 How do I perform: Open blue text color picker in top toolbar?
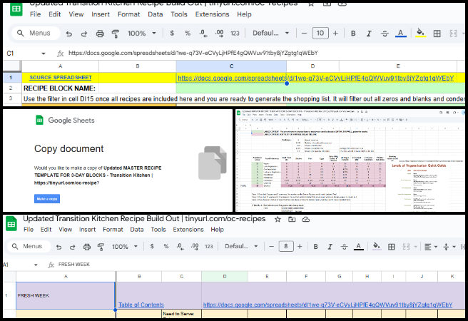tap(400, 33)
